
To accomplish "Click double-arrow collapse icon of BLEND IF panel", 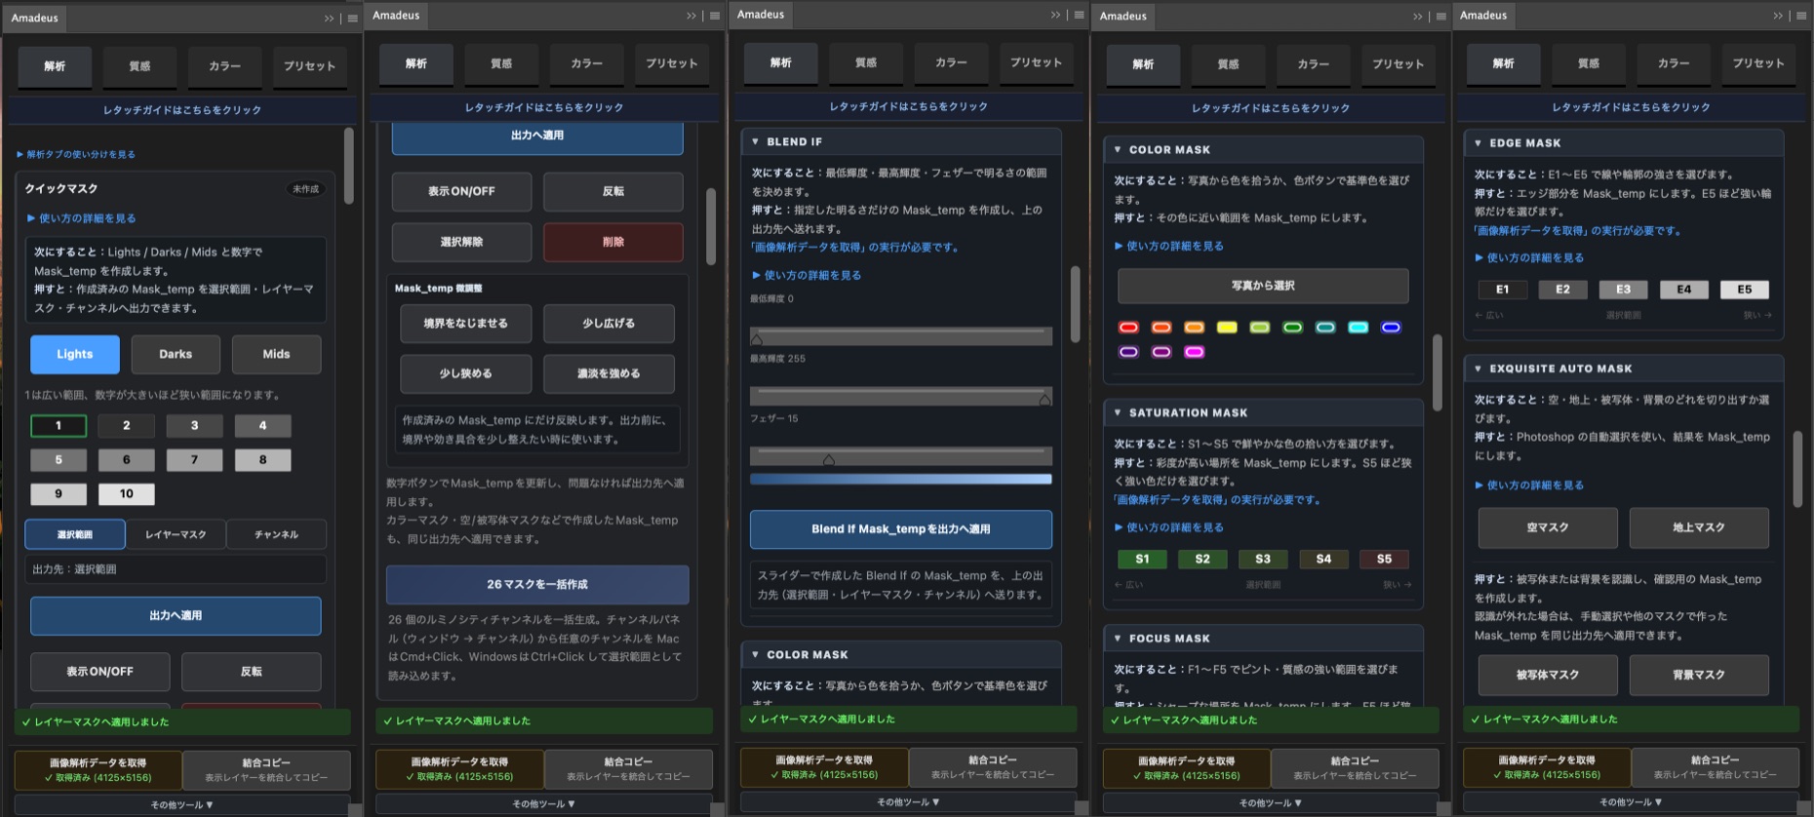I will pyautogui.click(x=1055, y=15).
